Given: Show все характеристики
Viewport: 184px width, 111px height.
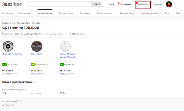Looking at the screenshot, I should [54, 34].
